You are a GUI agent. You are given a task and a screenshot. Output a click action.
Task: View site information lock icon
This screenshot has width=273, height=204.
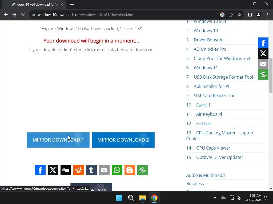point(34,15)
